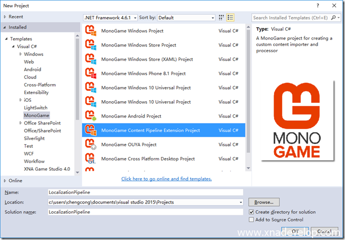The image size is (345, 240).
Task: Select XNA Game Studio 4.0 category
Action: tap(47, 169)
